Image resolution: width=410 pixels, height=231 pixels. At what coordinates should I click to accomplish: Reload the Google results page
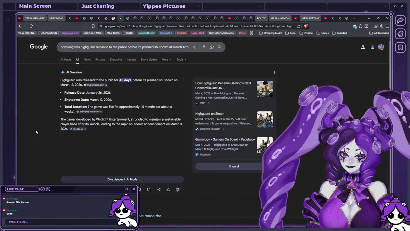point(31,26)
